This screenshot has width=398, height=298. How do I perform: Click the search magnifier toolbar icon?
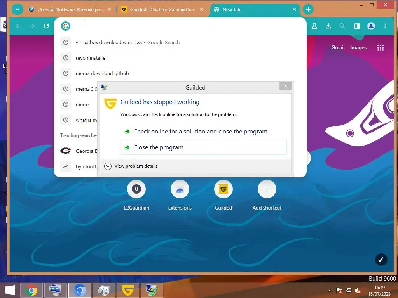(x=342, y=26)
